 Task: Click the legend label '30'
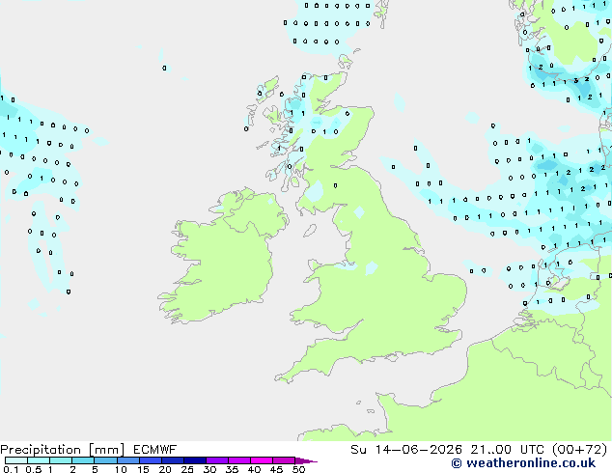point(209,469)
